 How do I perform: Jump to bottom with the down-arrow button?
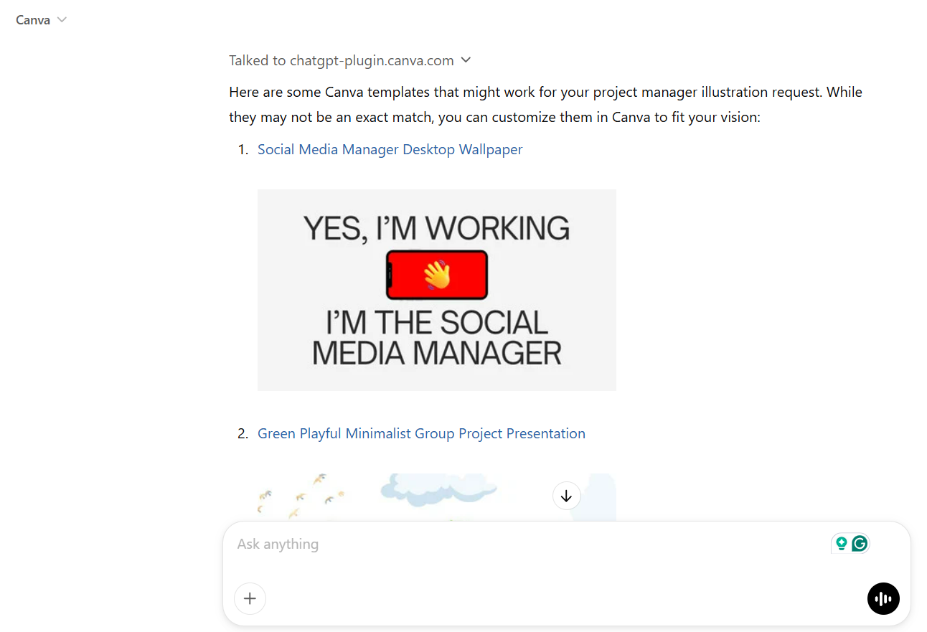(x=567, y=496)
